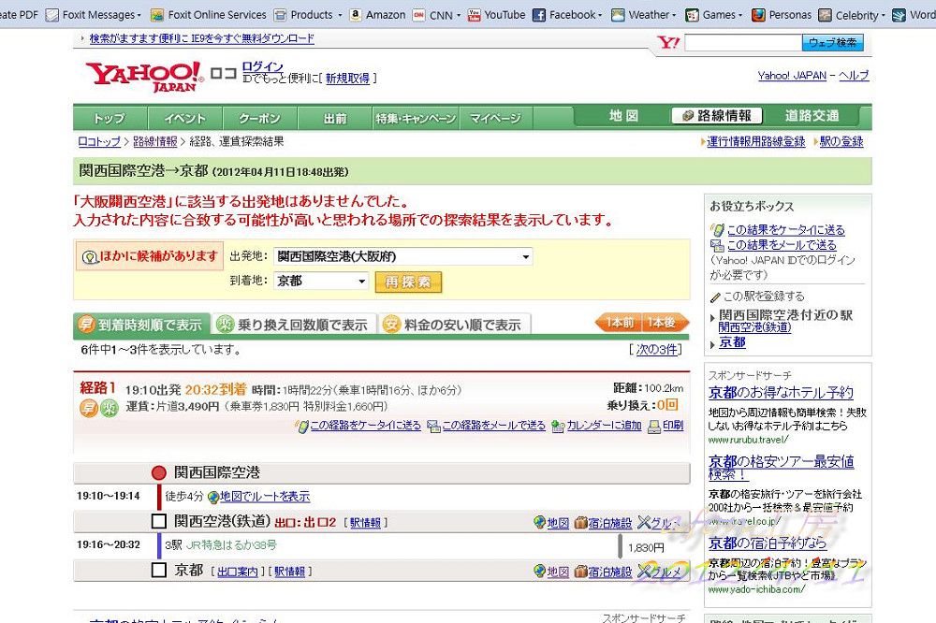The width and height of the screenshot is (936, 623).
Task: Click the calendar icon for カレンダーに追加
Action: (558, 426)
